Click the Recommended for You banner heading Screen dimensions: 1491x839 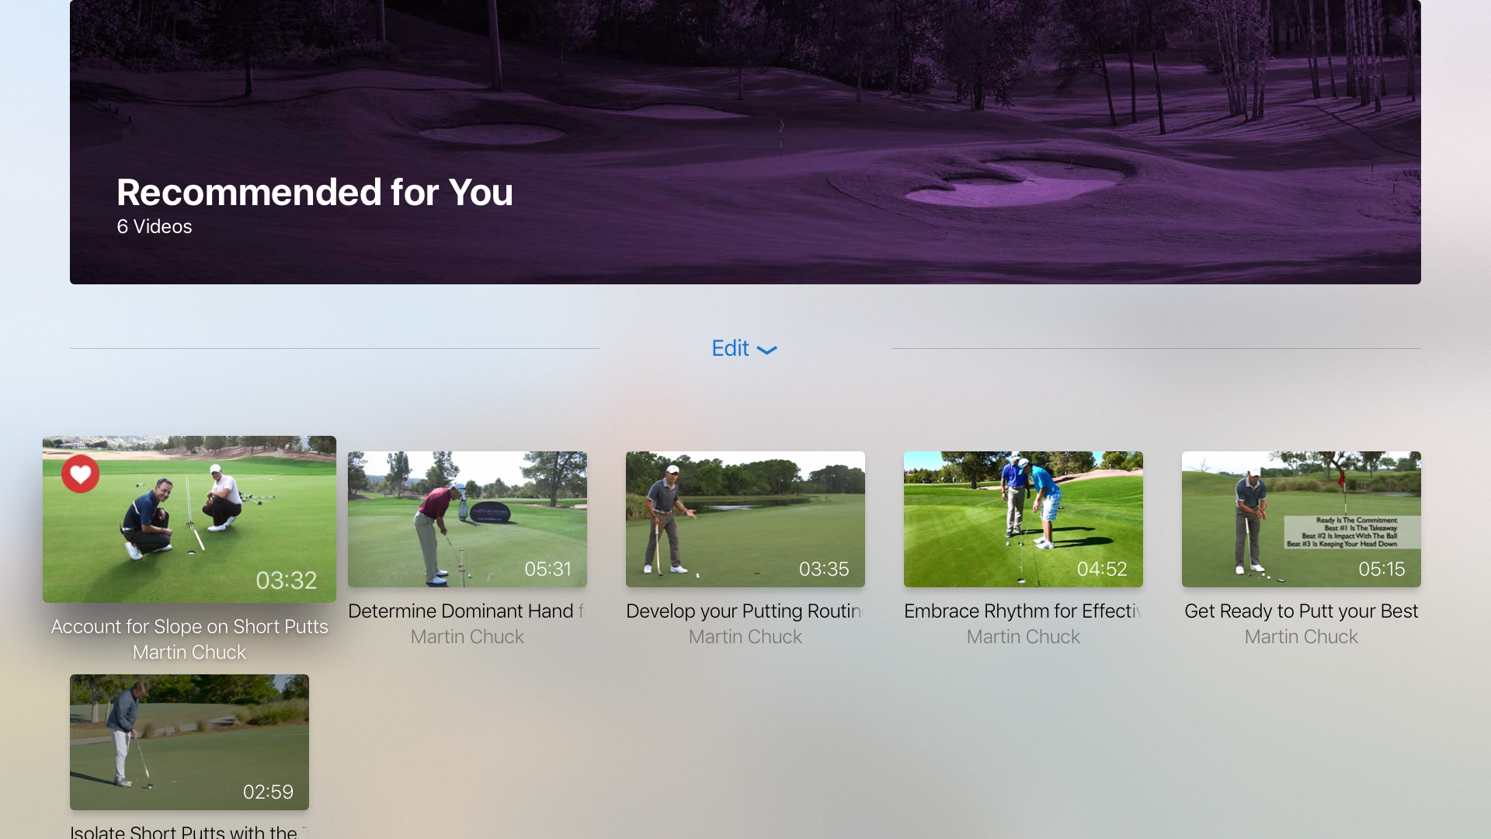(315, 192)
